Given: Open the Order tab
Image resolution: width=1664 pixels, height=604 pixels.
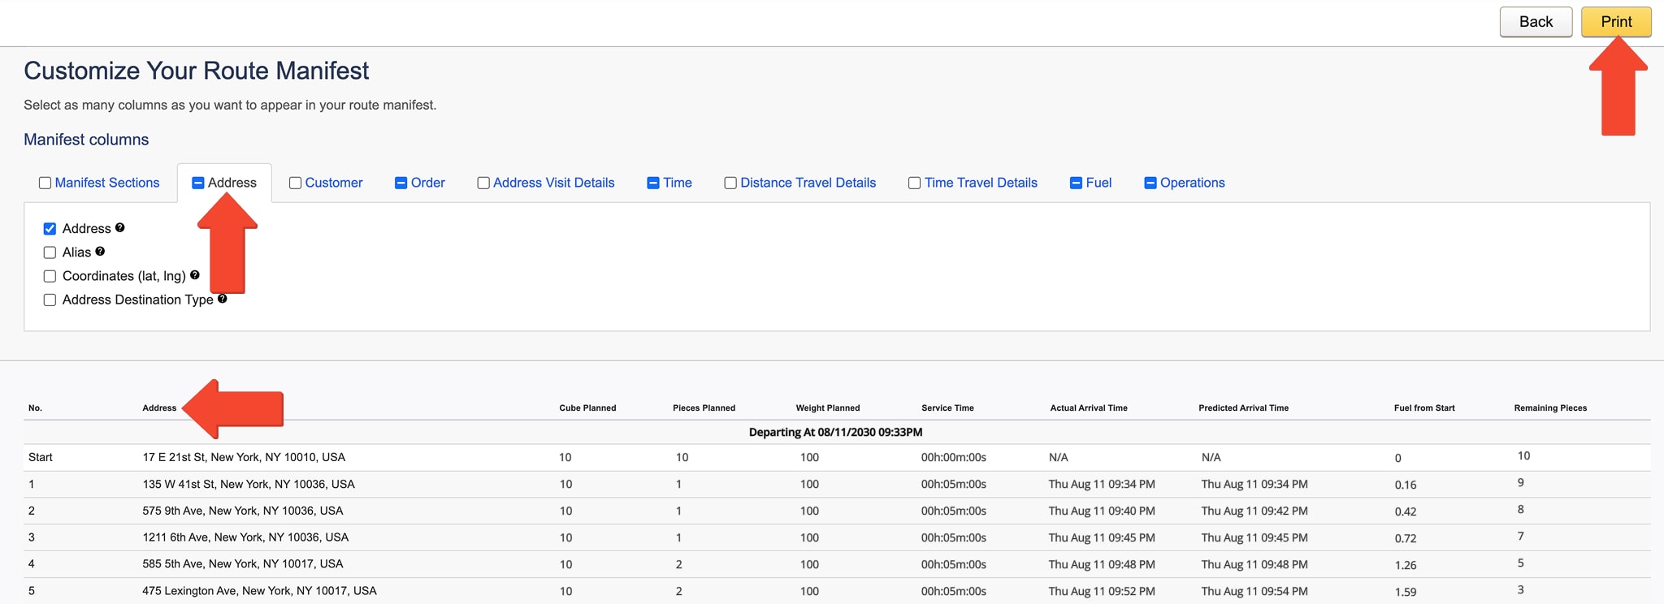Looking at the screenshot, I should point(428,183).
